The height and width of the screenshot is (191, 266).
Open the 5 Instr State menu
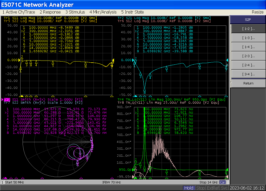(132, 12)
